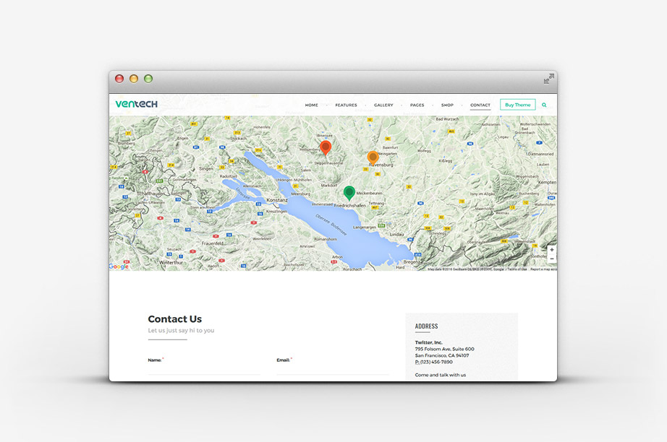The height and width of the screenshot is (442, 667).
Task: Click the Lindau label on the map
Action: [396, 235]
